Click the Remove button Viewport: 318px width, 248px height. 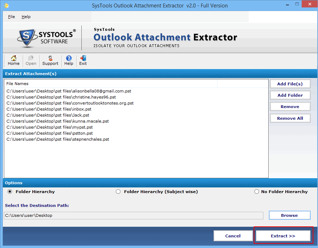pyautogui.click(x=290, y=107)
